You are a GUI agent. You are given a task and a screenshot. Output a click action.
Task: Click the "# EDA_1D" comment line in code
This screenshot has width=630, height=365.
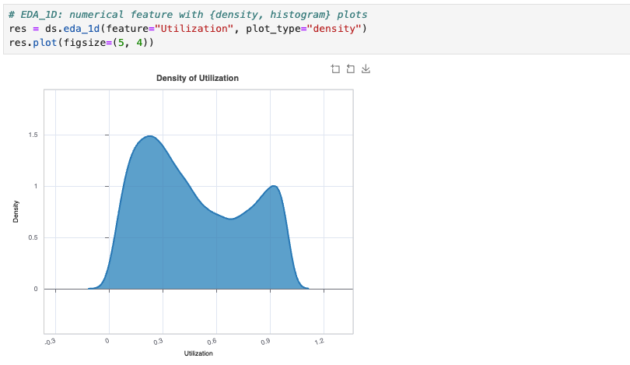pyautogui.click(x=188, y=15)
